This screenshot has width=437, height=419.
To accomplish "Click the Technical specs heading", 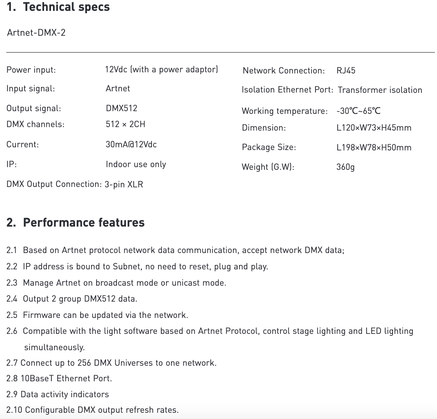I will click(x=58, y=7).
